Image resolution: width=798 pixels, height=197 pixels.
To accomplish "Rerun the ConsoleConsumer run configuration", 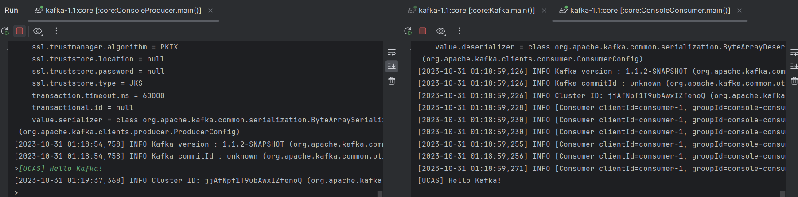I will (x=408, y=31).
